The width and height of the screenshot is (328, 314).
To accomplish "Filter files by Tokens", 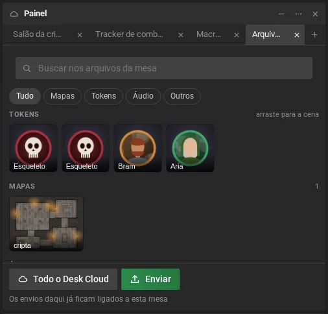I will [104, 96].
